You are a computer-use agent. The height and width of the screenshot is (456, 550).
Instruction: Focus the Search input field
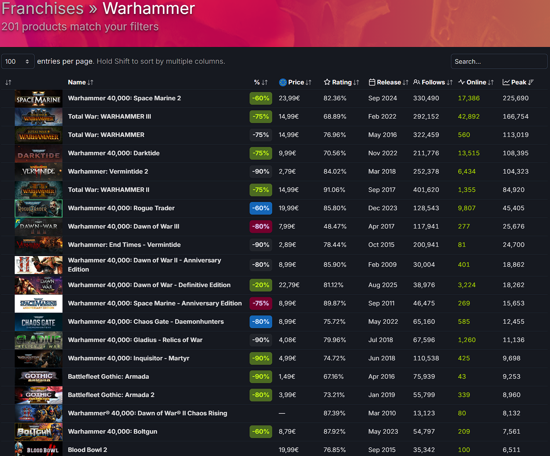click(x=499, y=61)
